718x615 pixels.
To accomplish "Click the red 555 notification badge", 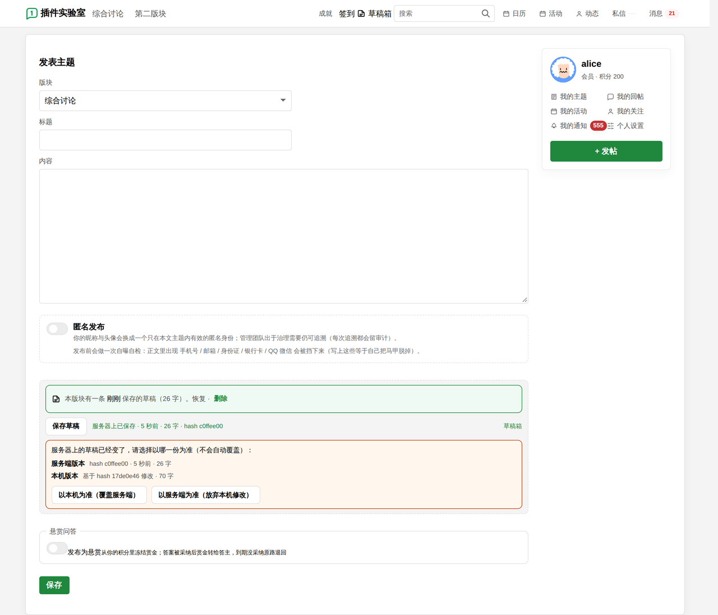I will (599, 126).
